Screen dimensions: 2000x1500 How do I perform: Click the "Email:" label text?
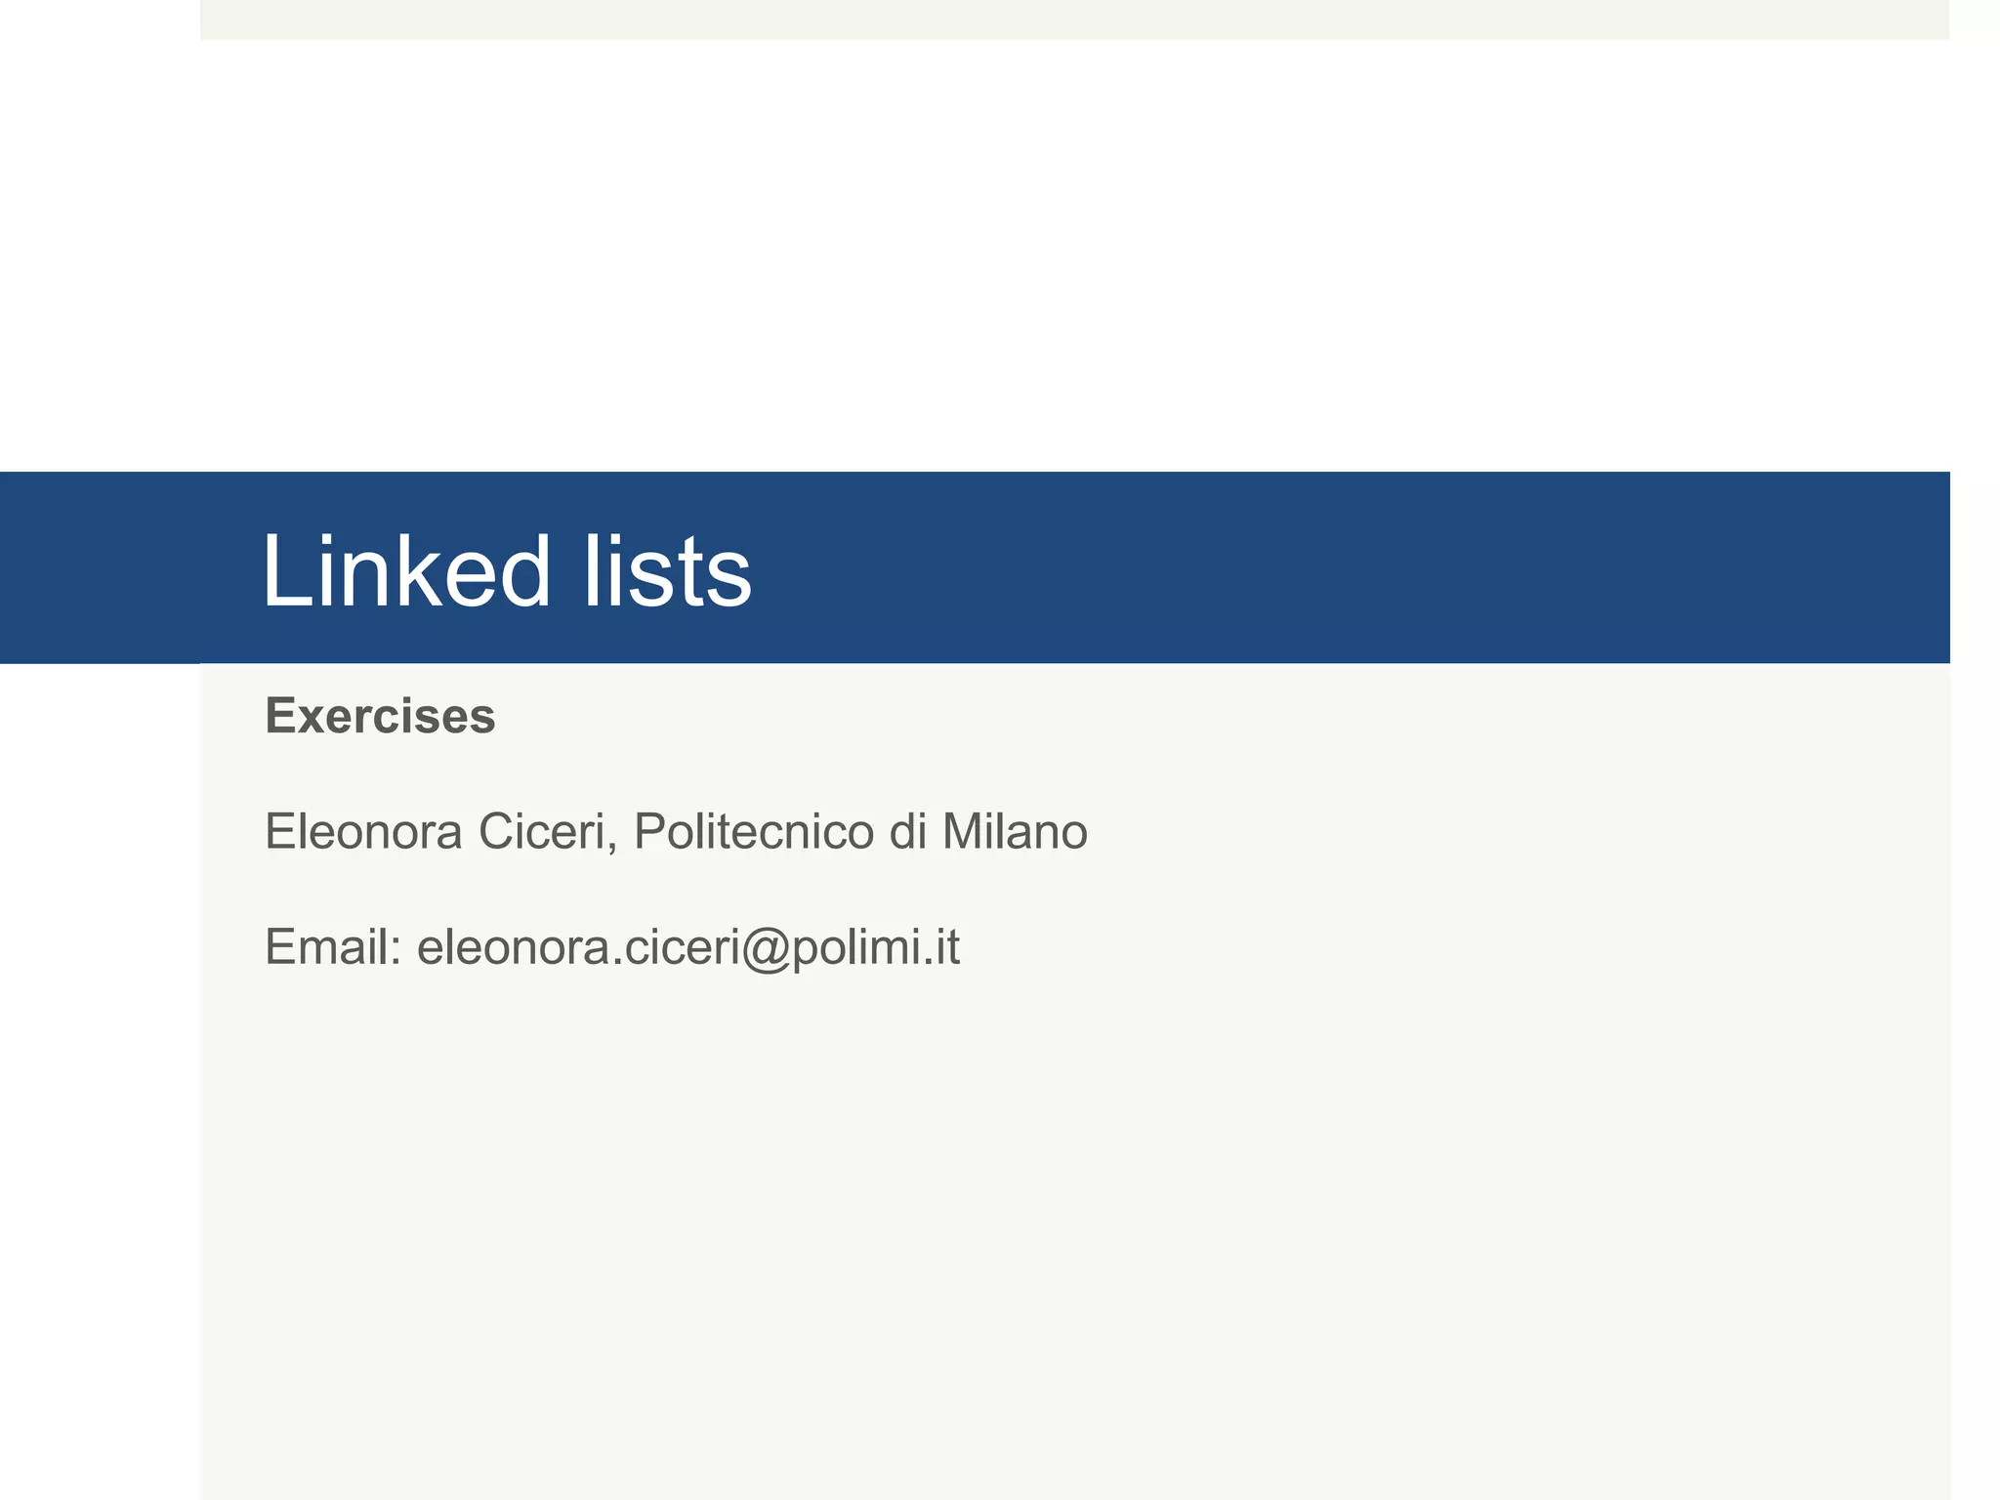click(x=333, y=947)
